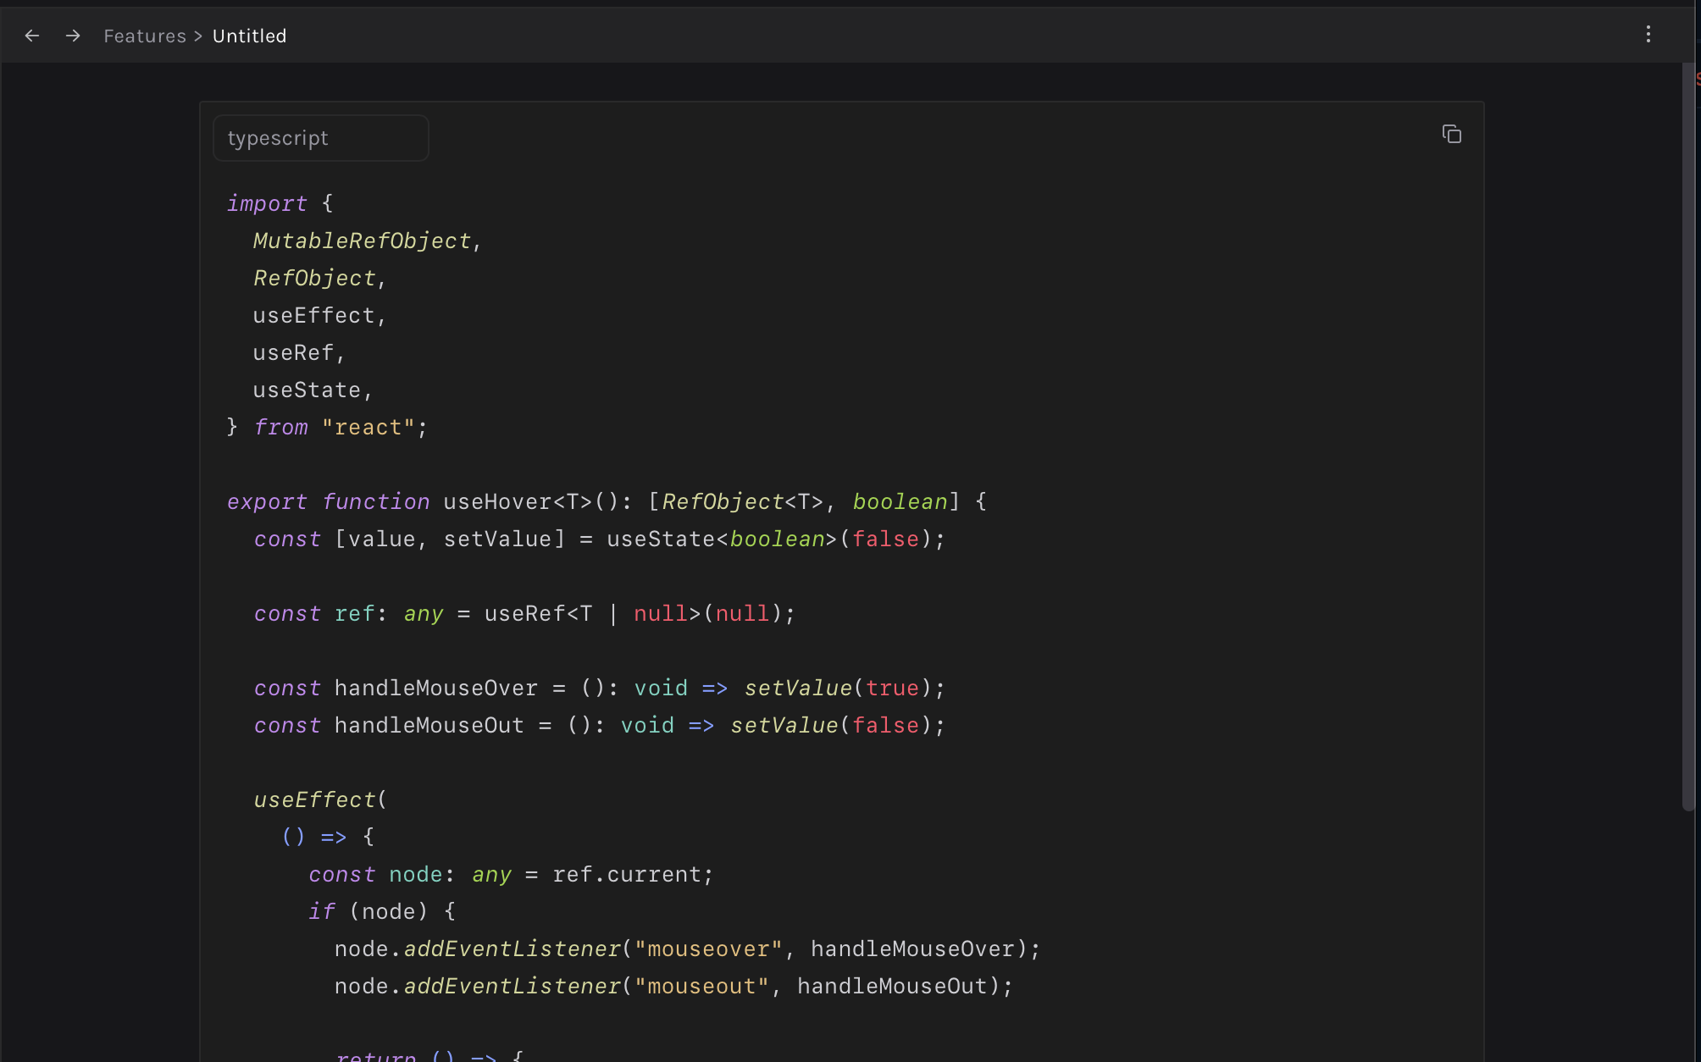Click the null argument in useRef call
This screenshot has width=1701, height=1062.
742,613
